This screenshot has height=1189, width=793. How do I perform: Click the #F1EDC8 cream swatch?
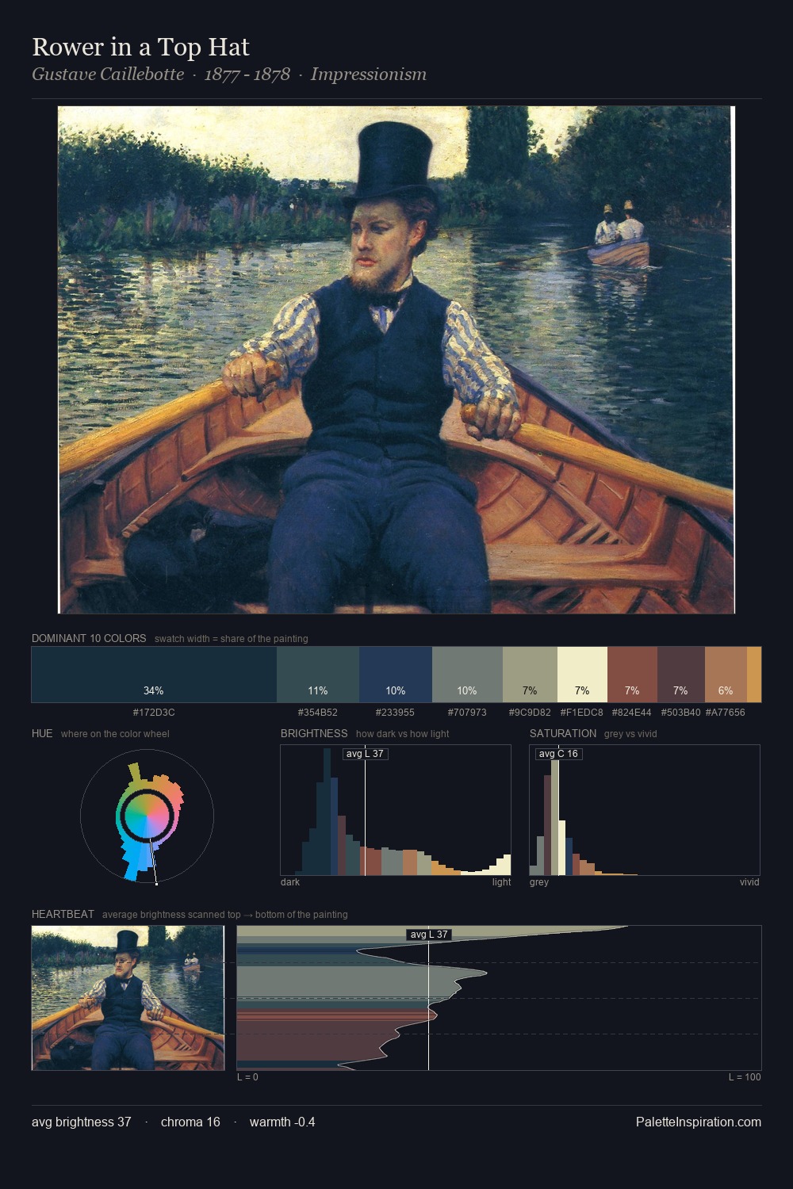tap(582, 675)
